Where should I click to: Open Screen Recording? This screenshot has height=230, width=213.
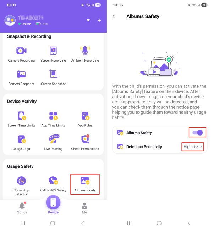pos(53,54)
